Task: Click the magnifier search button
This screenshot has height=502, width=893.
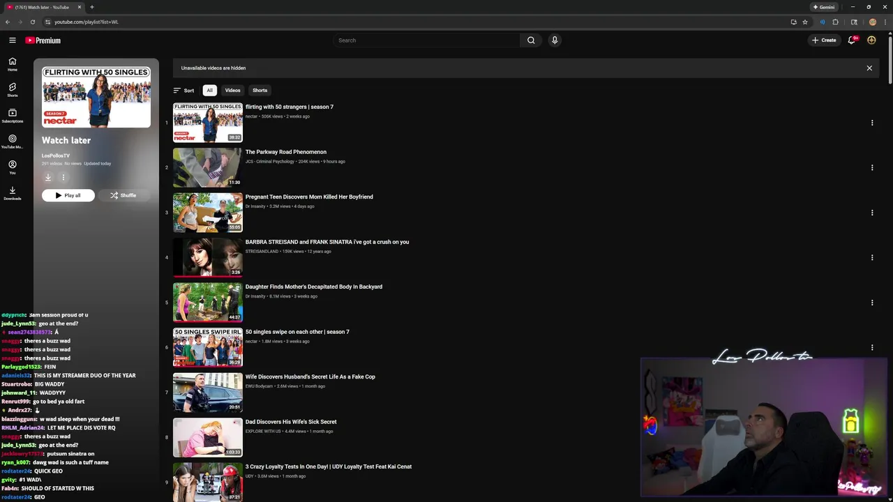Action: [531, 40]
